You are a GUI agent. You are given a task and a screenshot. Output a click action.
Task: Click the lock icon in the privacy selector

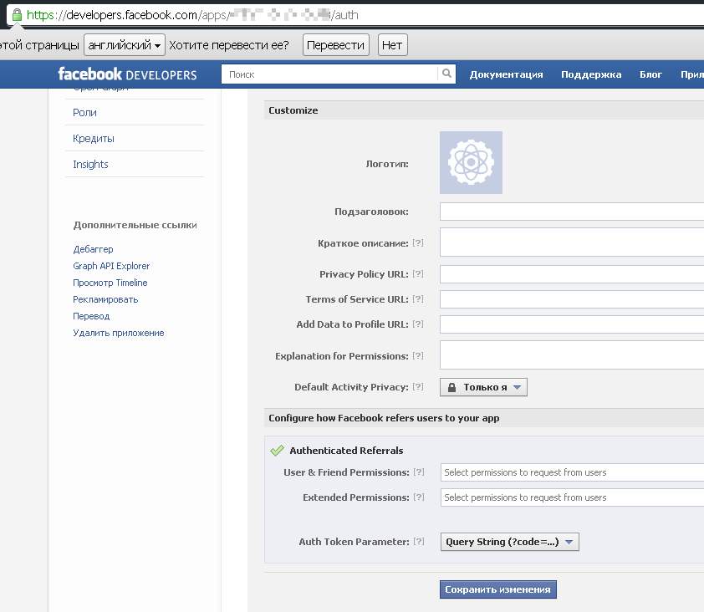452,386
